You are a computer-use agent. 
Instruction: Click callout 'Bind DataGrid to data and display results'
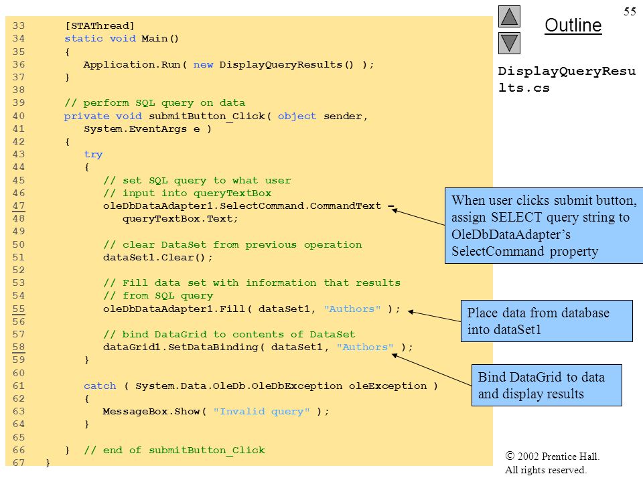pyautogui.click(x=547, y=386)
